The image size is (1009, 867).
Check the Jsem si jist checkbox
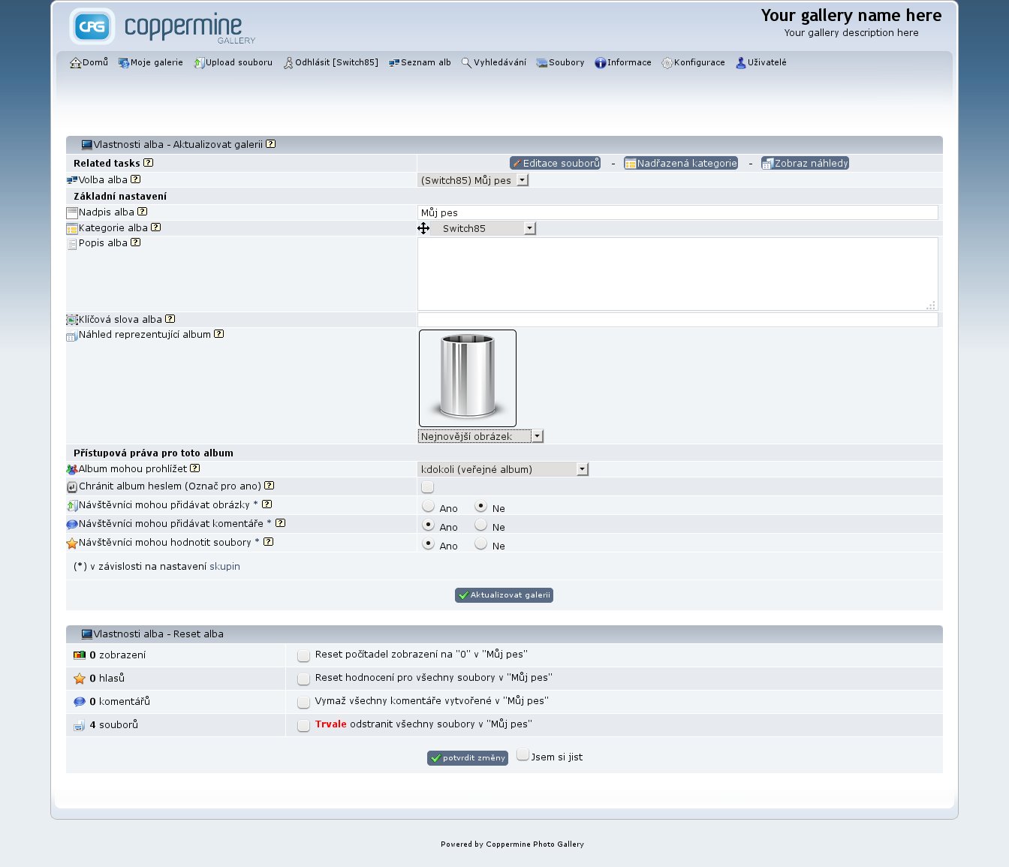[x=523, y=755]
